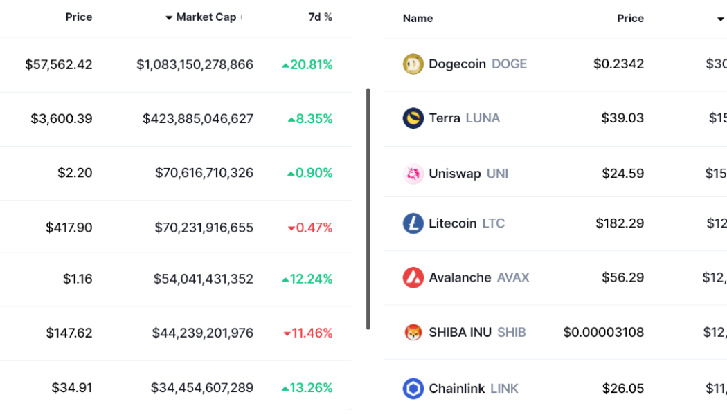Select the red Avalanche logo icon

(414, 277)
